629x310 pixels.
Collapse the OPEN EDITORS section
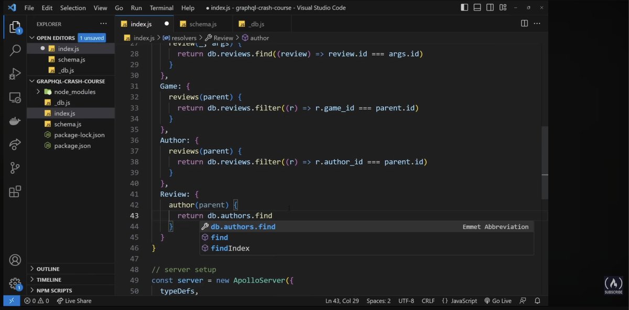click(x=56, y=38)
